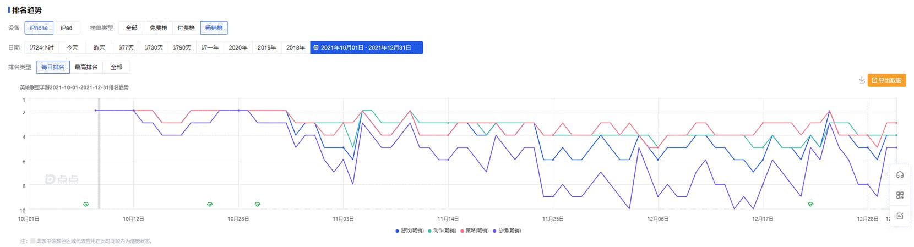Screen dimensions: 914x247
Task: Select the iPad device option
Action: 67,28
